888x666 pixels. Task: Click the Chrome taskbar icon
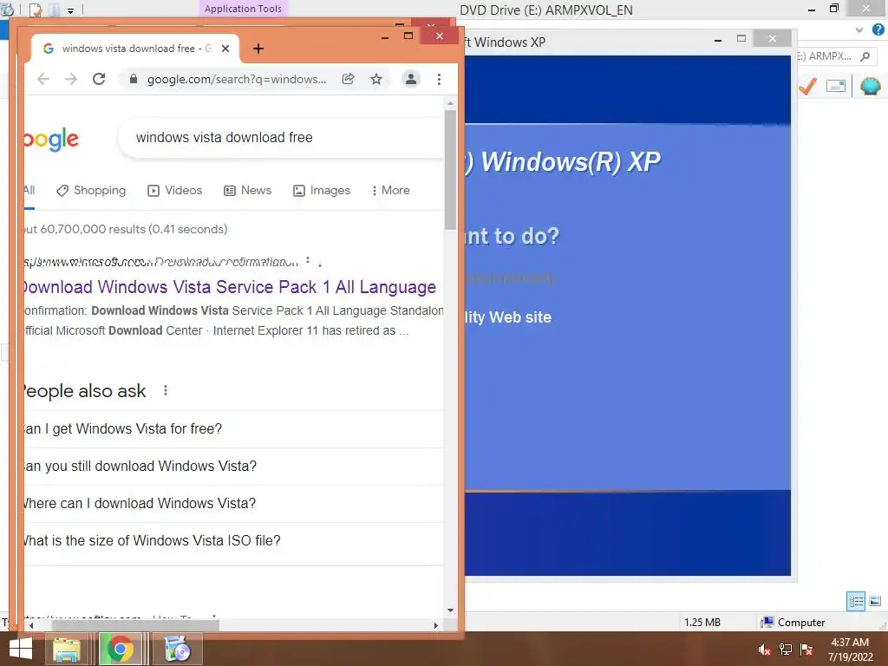click(120, 649)
